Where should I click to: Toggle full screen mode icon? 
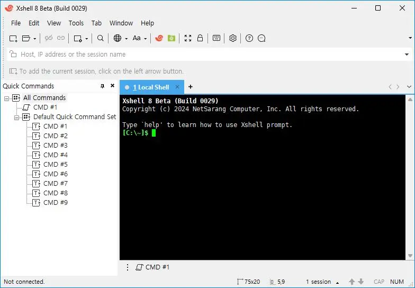[188, 38]
